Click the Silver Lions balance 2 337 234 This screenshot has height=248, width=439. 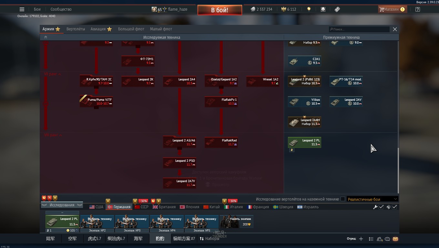point(261,9)
